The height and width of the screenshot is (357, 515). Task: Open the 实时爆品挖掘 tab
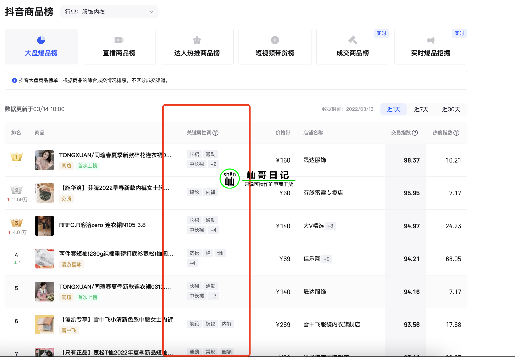coord(431,46)
